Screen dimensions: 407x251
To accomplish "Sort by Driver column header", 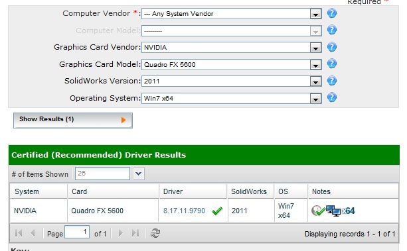I will (193, 191).
